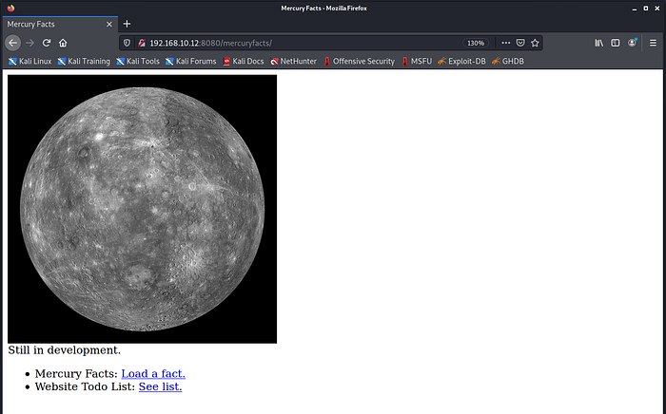Reset the 130% zoom level indicator

coord(476,43)
